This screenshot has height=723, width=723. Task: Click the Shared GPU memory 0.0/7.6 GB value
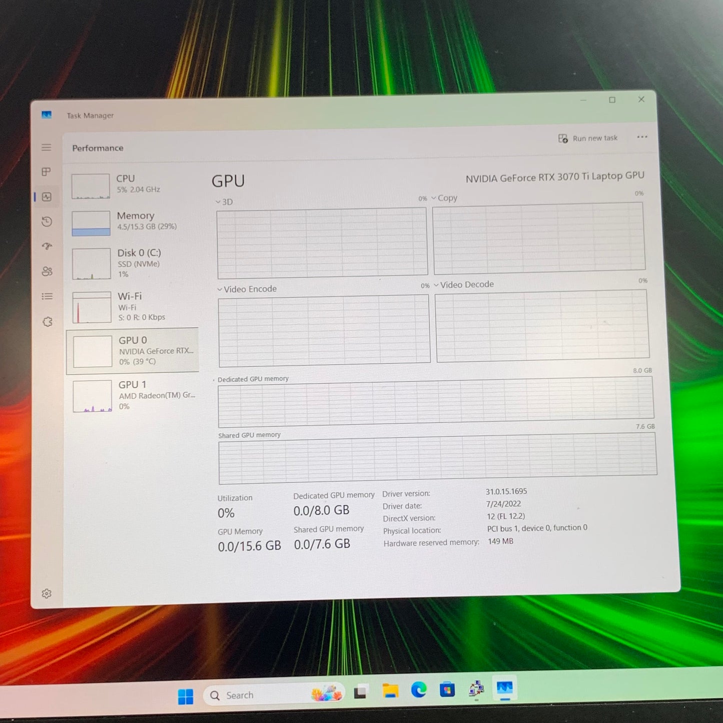pos(322,544)
